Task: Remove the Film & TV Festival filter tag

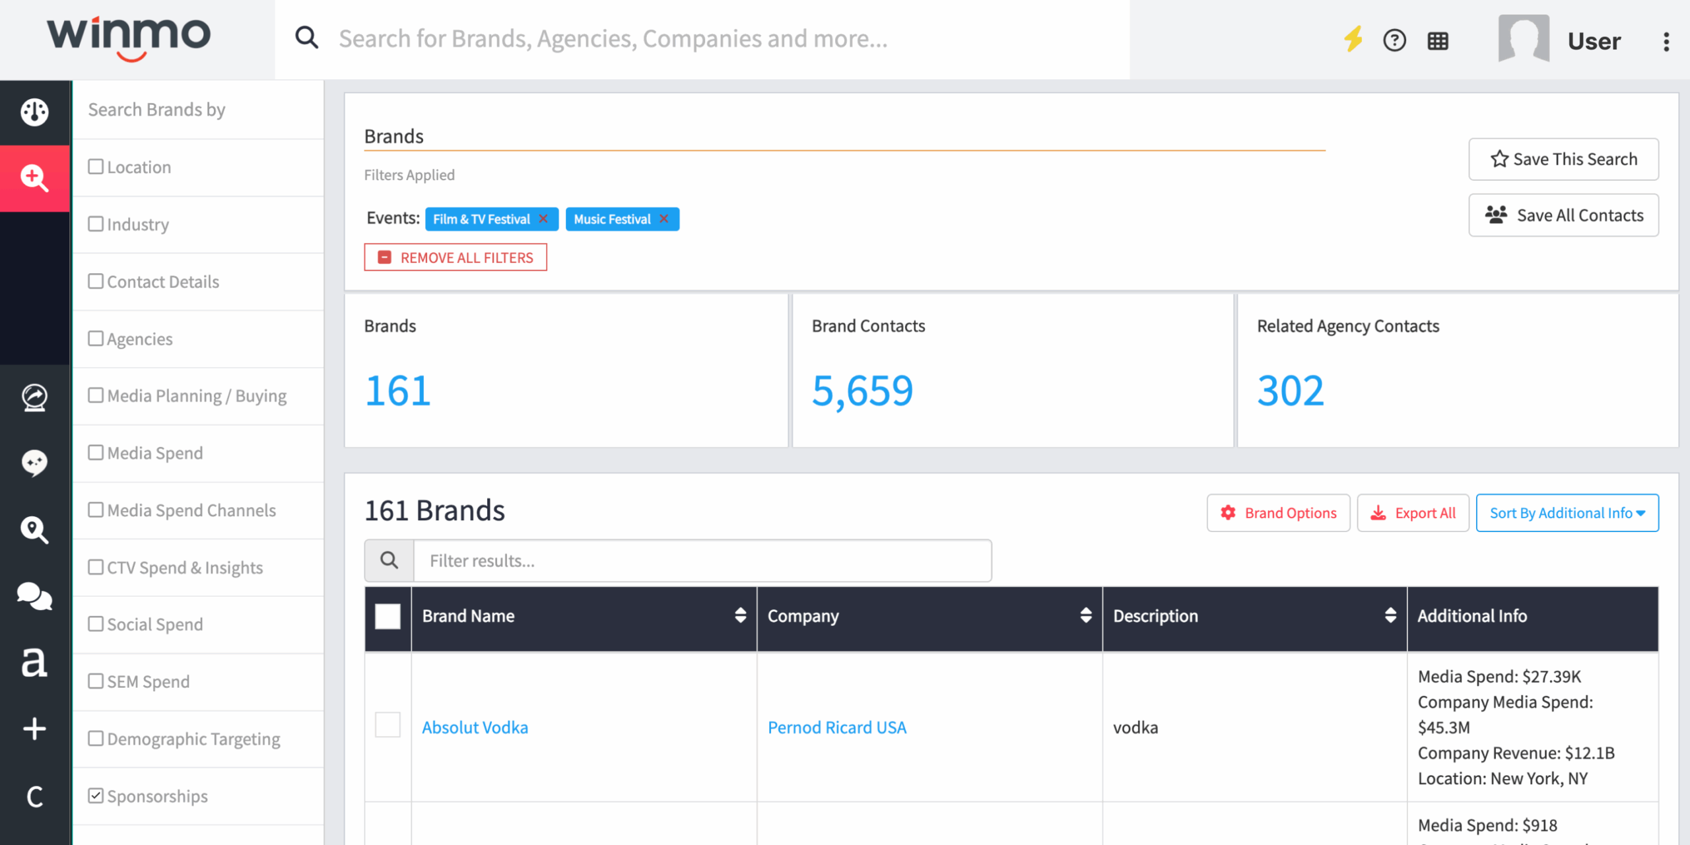Action: coord(543,219)
